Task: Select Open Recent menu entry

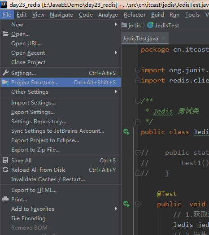Action: click(x=61, y=53)
